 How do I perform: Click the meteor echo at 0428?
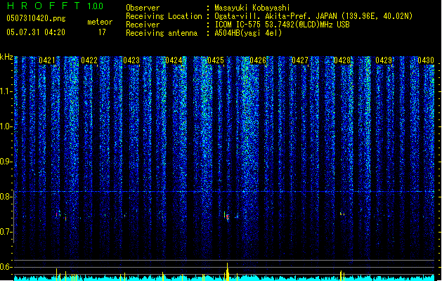342,214
